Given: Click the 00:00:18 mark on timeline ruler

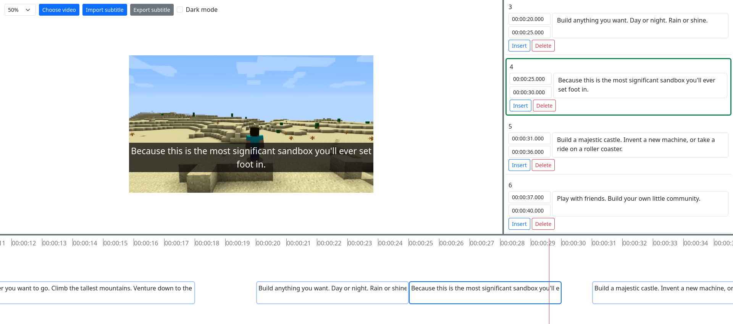Looking at the screenshot, I should pyautogui.click(x=207, y=243).
